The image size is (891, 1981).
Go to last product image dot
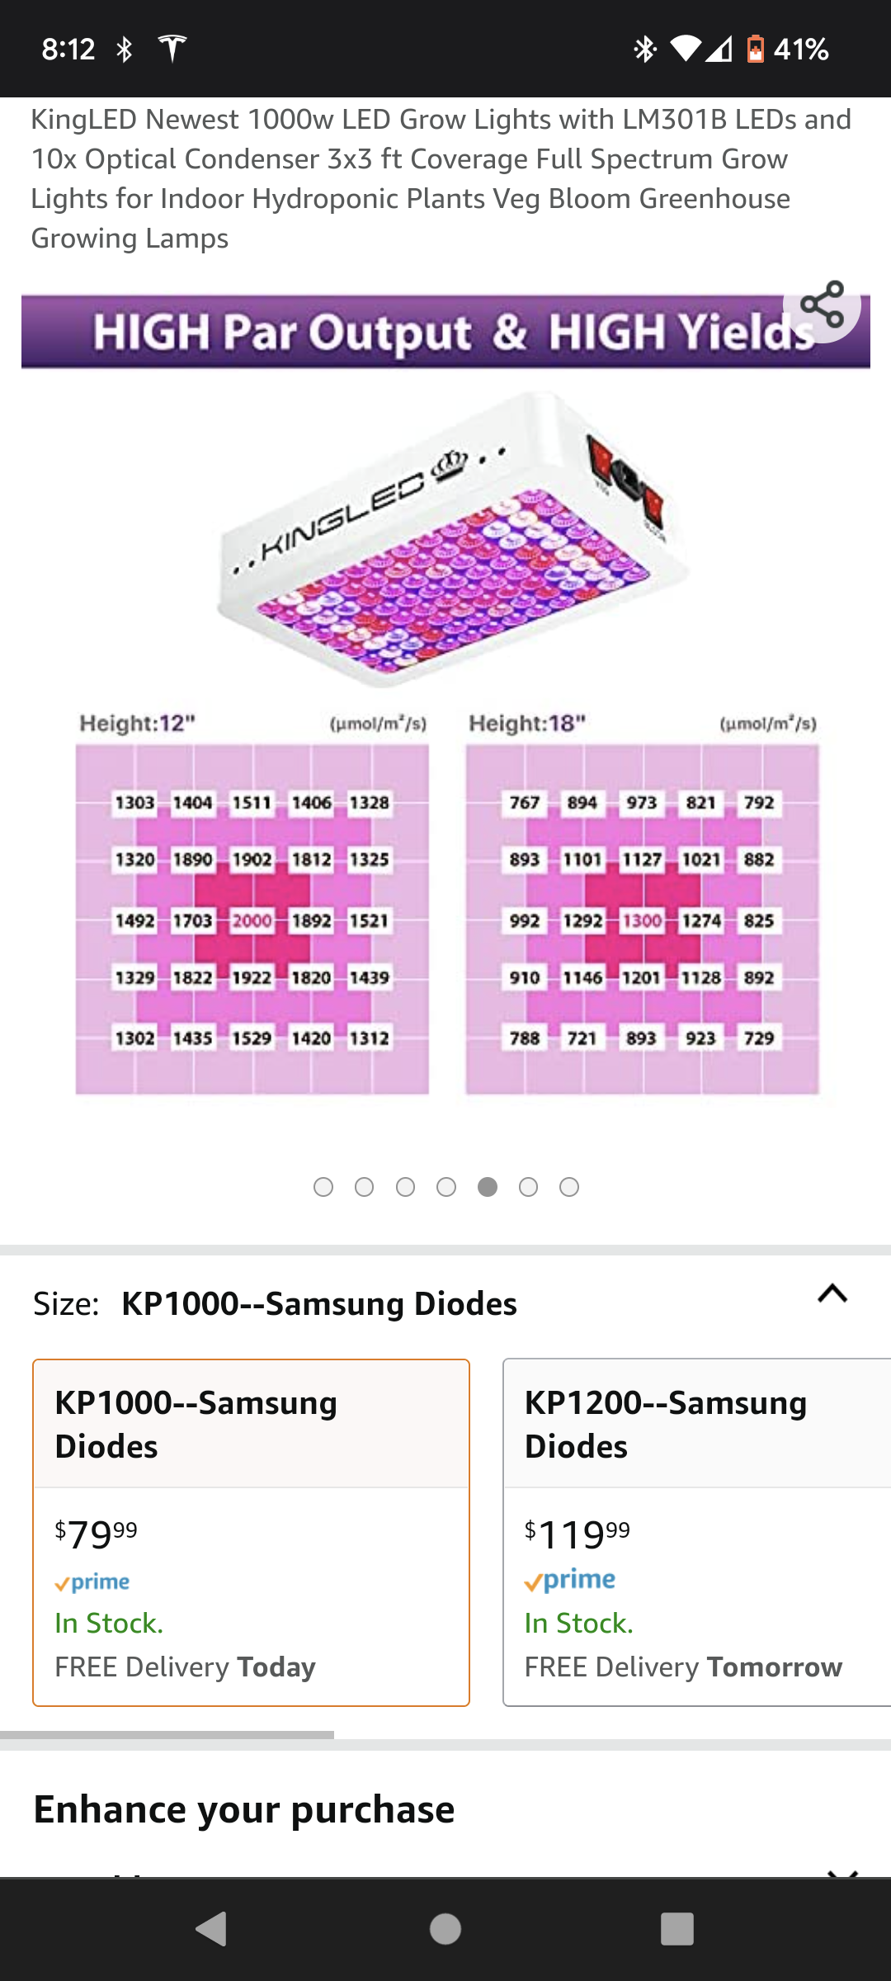[x=569, y=1187]
